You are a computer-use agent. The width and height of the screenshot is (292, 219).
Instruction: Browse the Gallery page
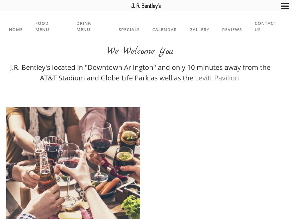[x=199, y=30]
